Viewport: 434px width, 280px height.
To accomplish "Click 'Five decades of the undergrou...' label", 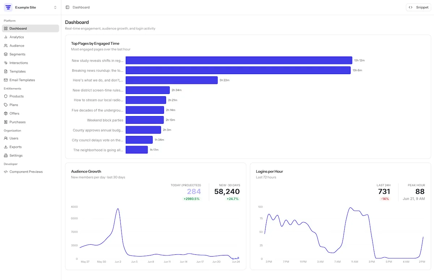I will point(98,110).
